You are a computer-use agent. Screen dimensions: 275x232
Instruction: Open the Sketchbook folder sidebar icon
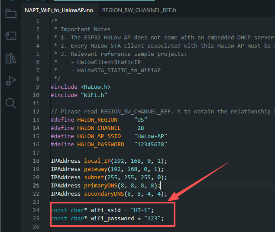11,13
